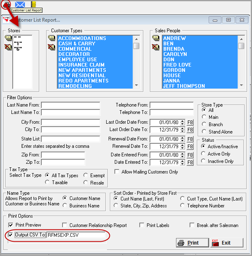252x256 pixels.
Task: Click scroll-up arrow of Sales People list
Action: [x=241, y=39]
